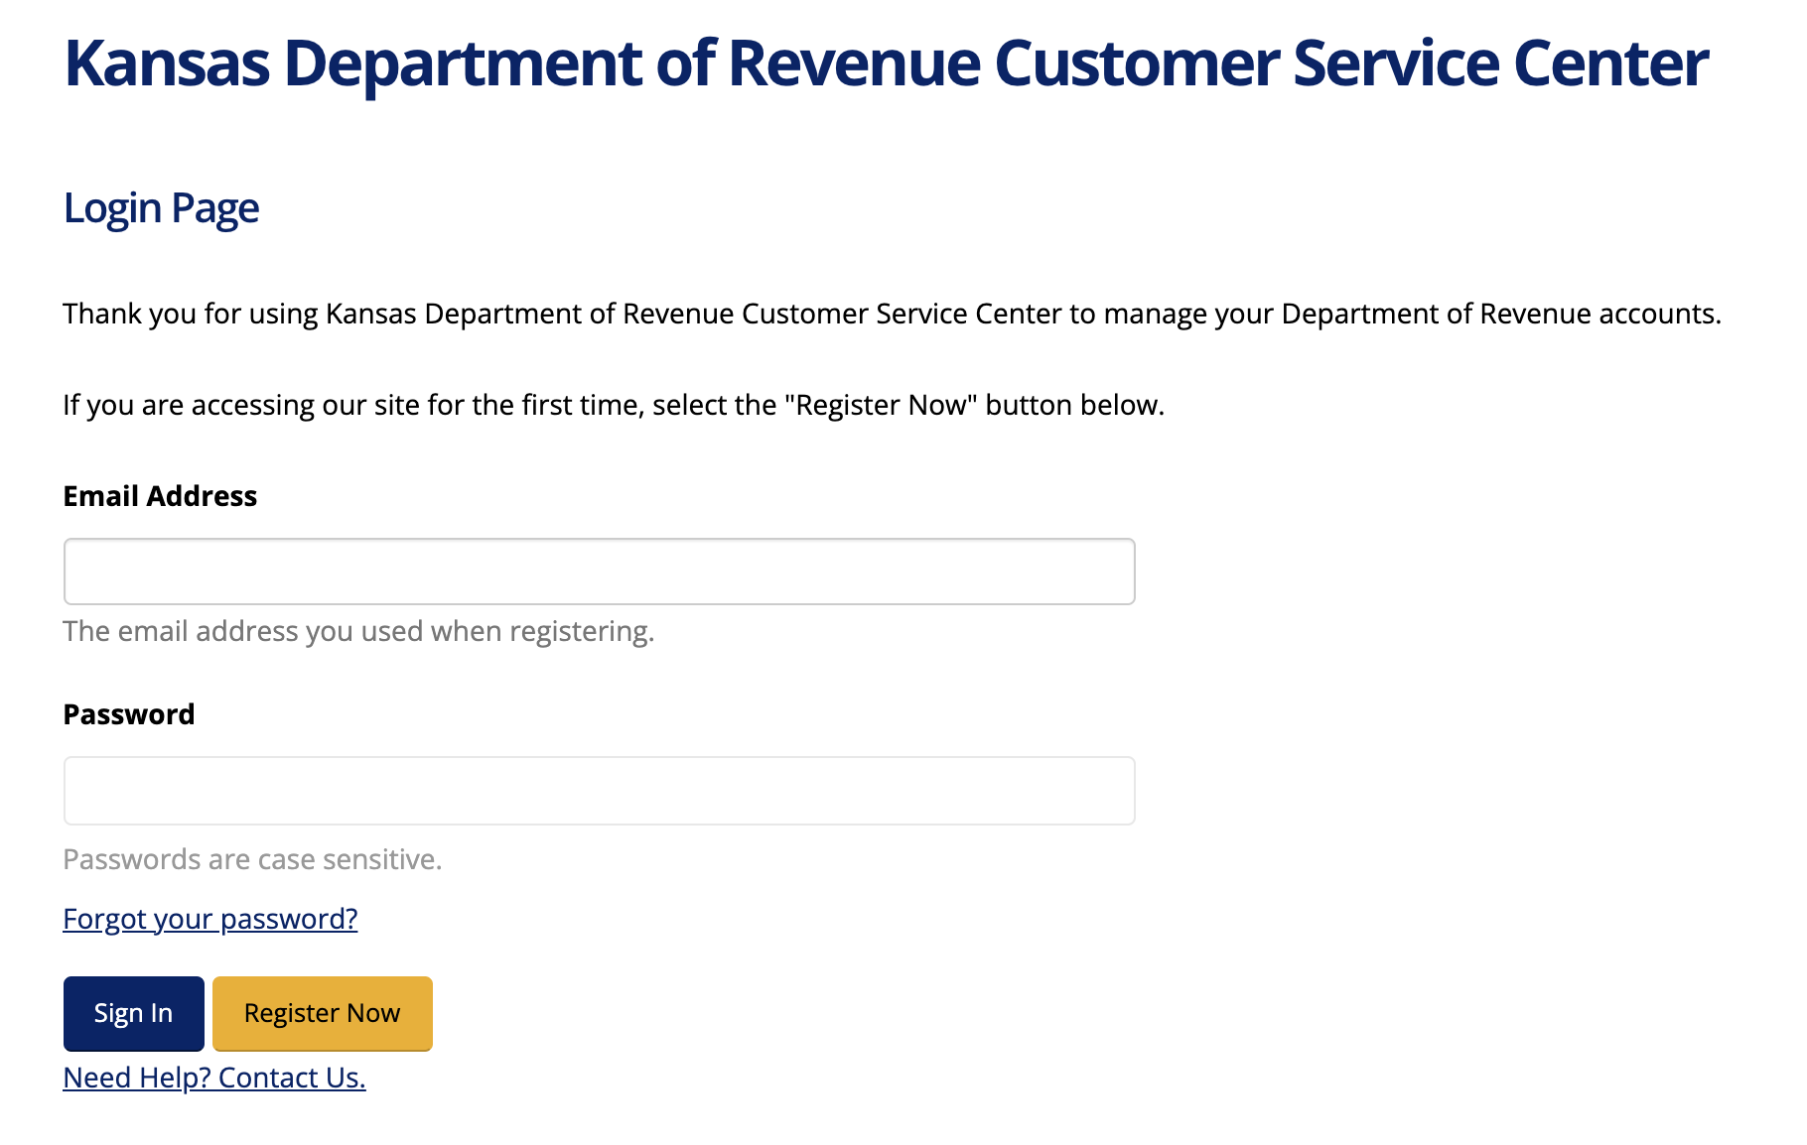Click the 'Thank you for using Kansas' paragraph
The height and width of the screenshot is (1145, 1807).
click(x=892, y=314)
